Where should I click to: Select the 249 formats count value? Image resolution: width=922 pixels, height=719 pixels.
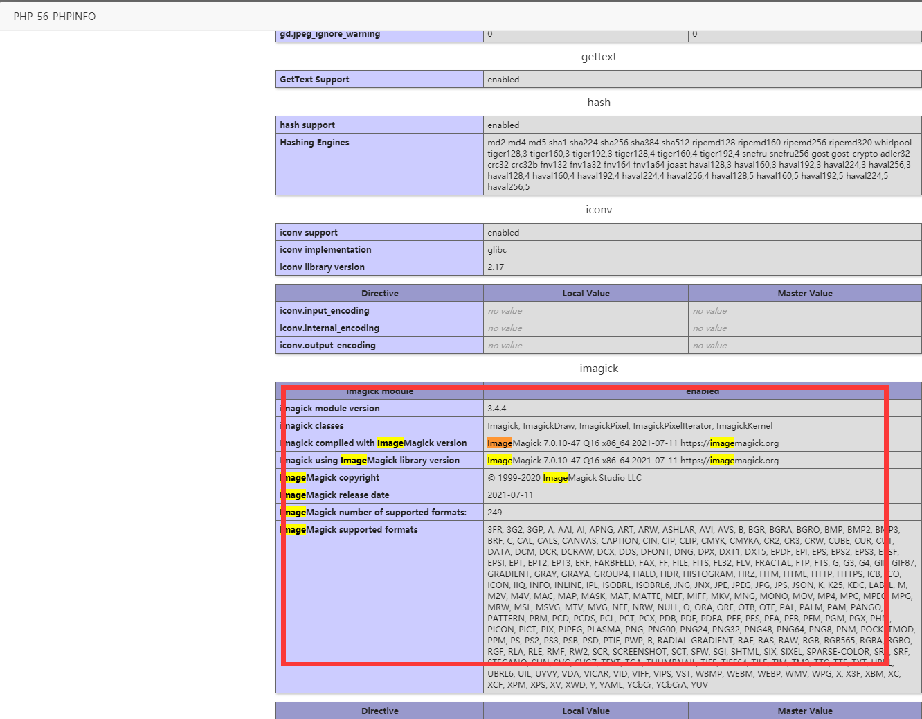[495, 513]
